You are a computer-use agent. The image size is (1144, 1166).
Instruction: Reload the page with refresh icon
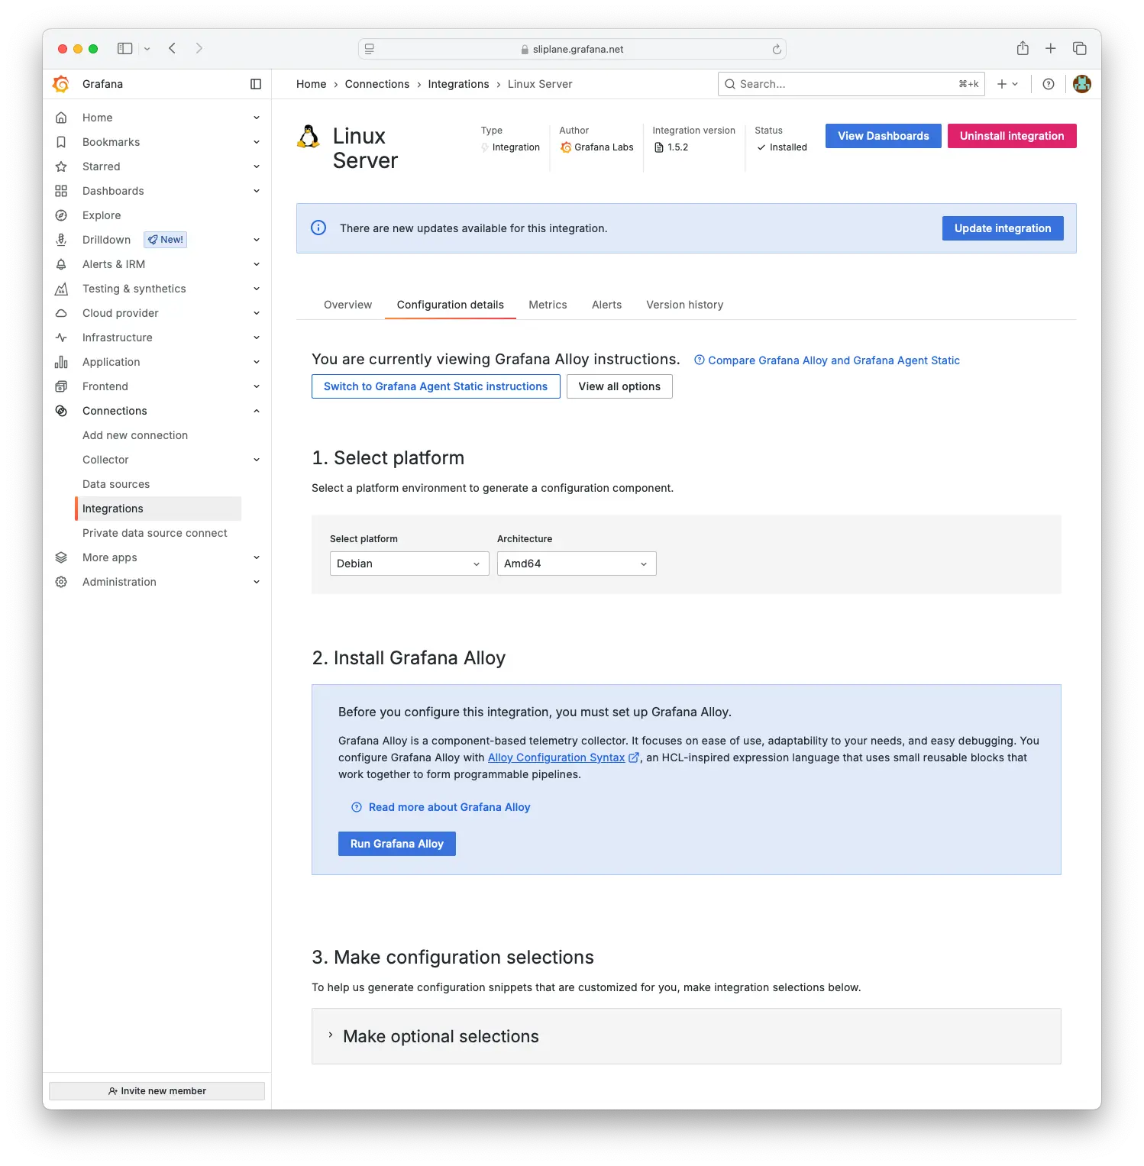click(x=777, y=50)
